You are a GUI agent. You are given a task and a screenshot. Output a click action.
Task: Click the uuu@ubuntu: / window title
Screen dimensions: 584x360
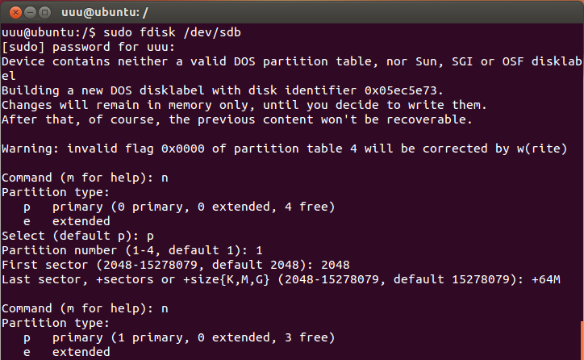pyautogui.click(x=105, y=13)
